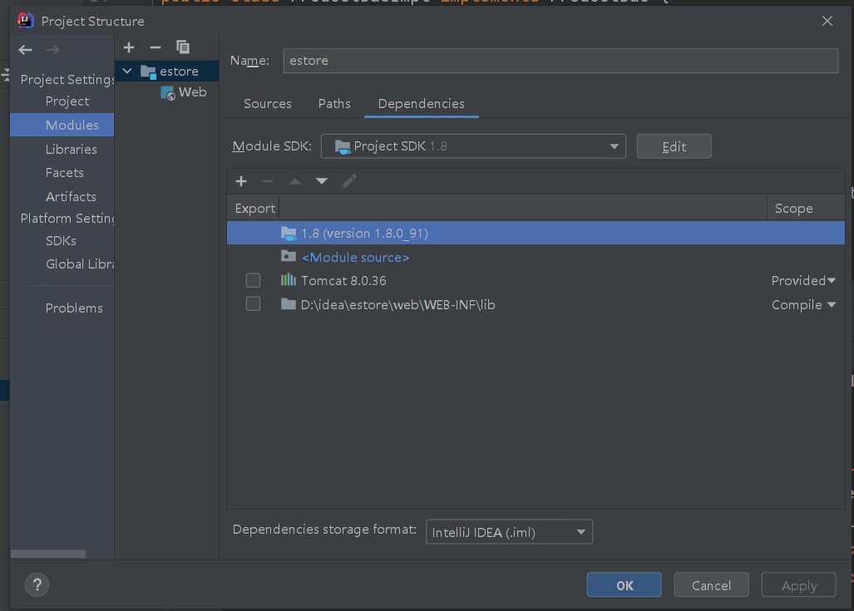Image resolution: width=854 pixels, height=611 pixels.
Task: Select the 1.8 (version 1.8.0_91) row
Action: pyautogui.click(x=536, y=233)
